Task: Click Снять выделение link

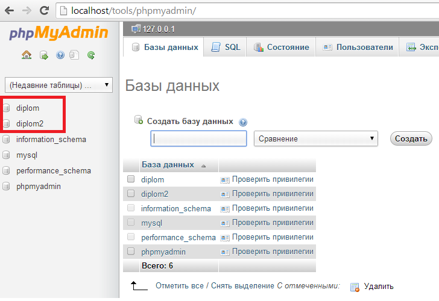Action: [242, 286]
